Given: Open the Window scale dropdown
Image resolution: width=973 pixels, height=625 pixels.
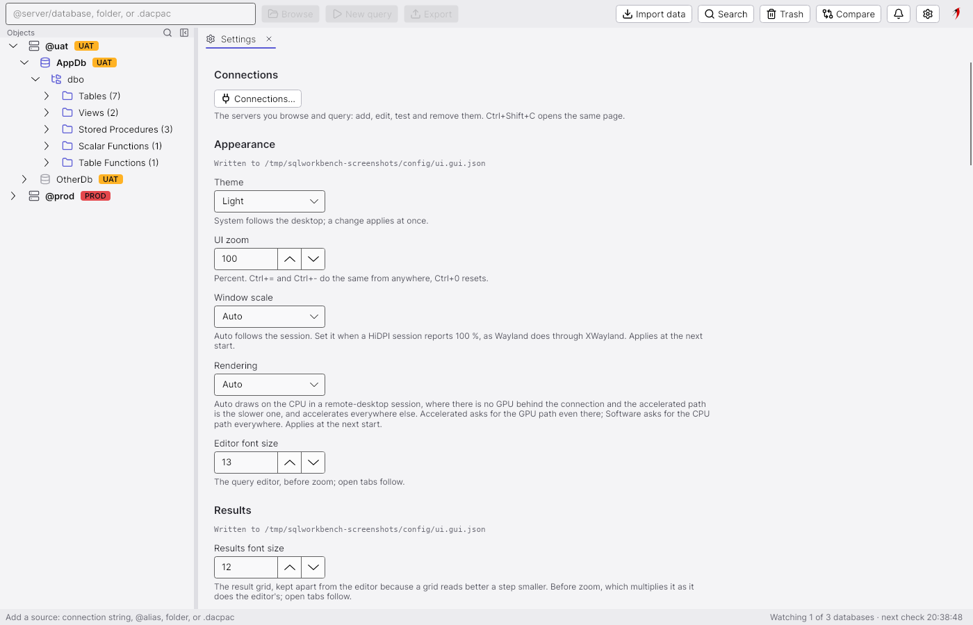Looking at the screenshot, I should [270, 317].
